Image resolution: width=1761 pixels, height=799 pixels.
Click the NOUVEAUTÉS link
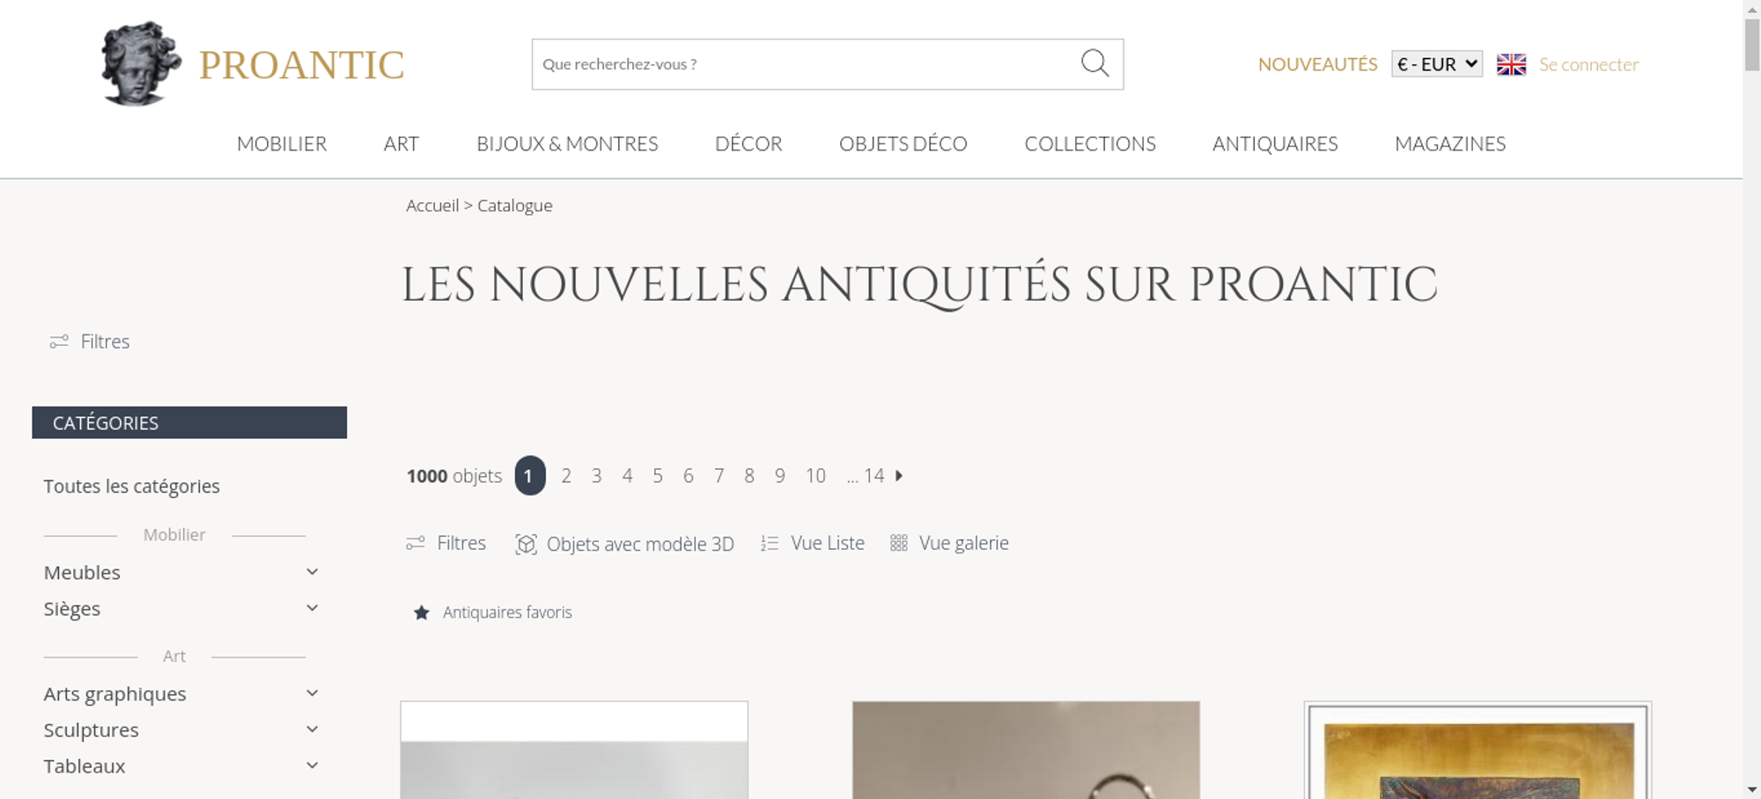pyautogui.click(x=1317, y=64)
